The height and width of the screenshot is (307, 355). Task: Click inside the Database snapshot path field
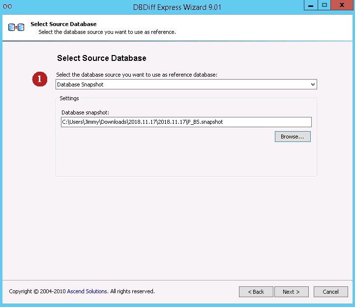click(186, 122)
